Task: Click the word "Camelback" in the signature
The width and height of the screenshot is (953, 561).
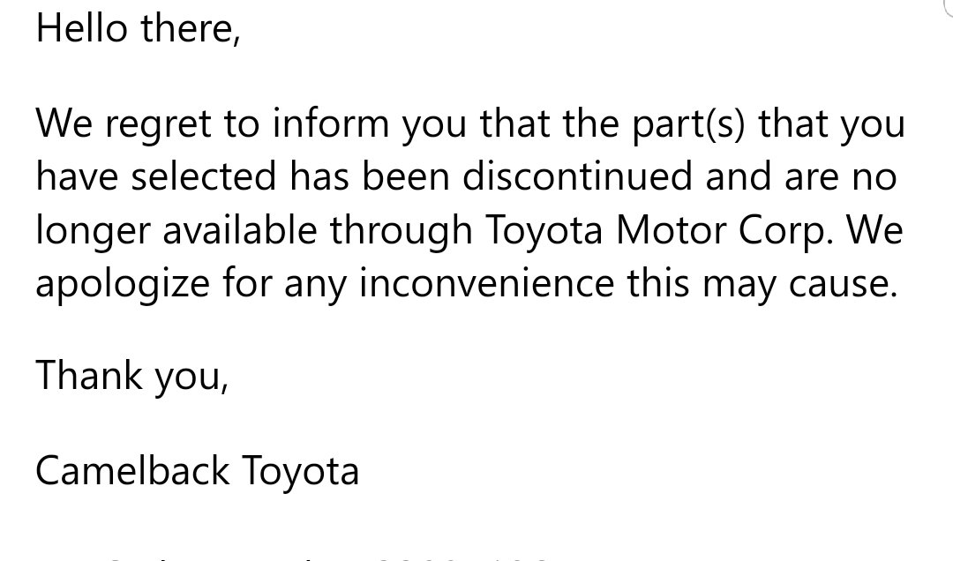Action: (x=132, y=470)
